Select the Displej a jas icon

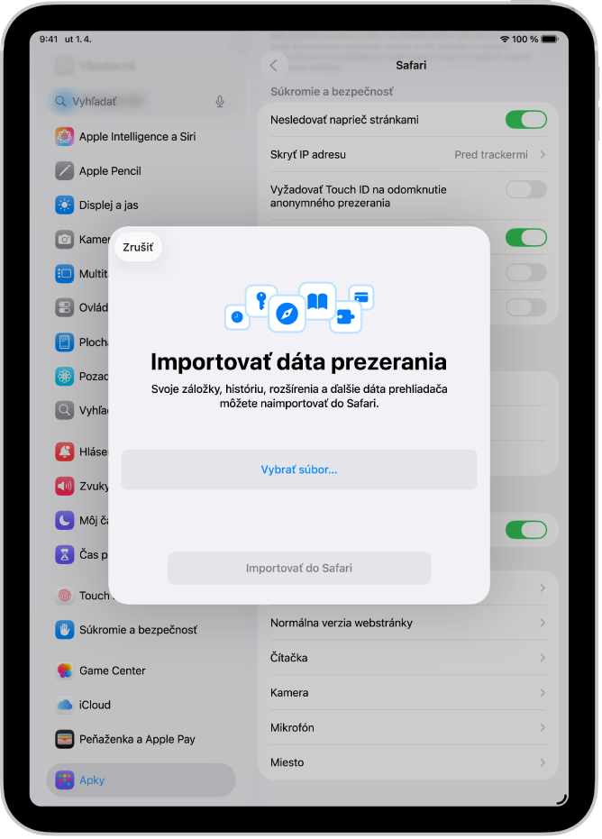64,205
